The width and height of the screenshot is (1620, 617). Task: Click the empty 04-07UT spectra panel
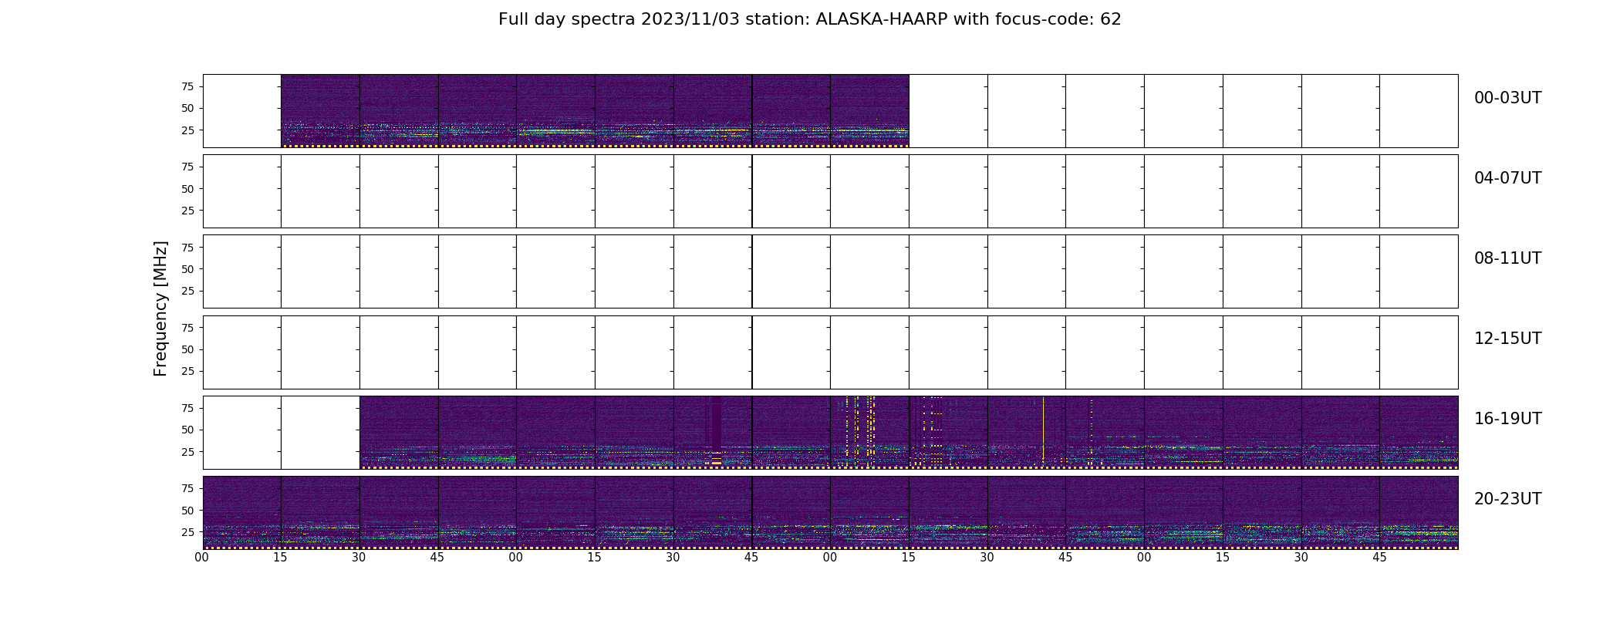coord(830,191)
